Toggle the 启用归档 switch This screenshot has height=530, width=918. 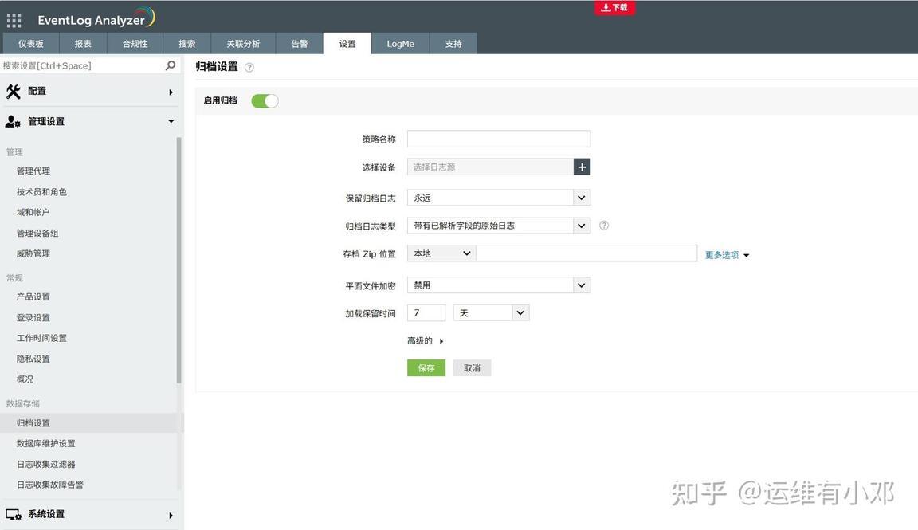tap(265, 100)
